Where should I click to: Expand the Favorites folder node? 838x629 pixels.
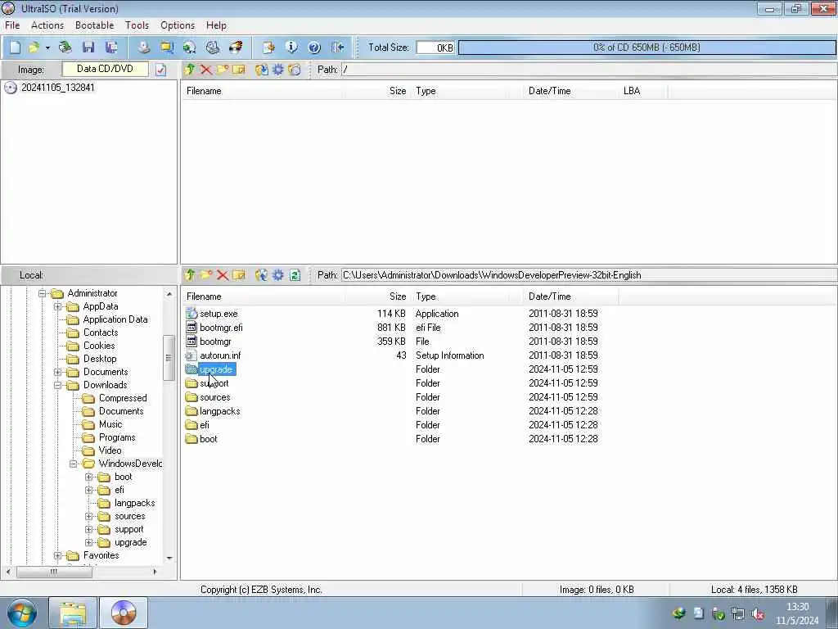coord(58,556)
